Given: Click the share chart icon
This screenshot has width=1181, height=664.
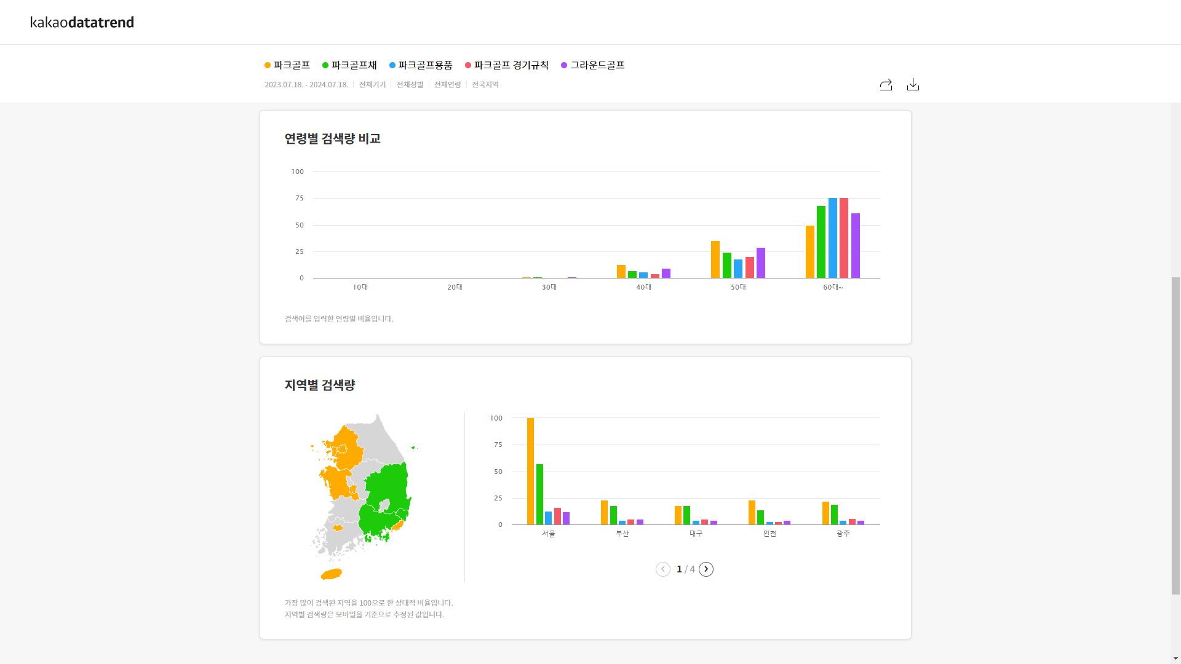Looking at the screenshot, I should pos(886,85).
